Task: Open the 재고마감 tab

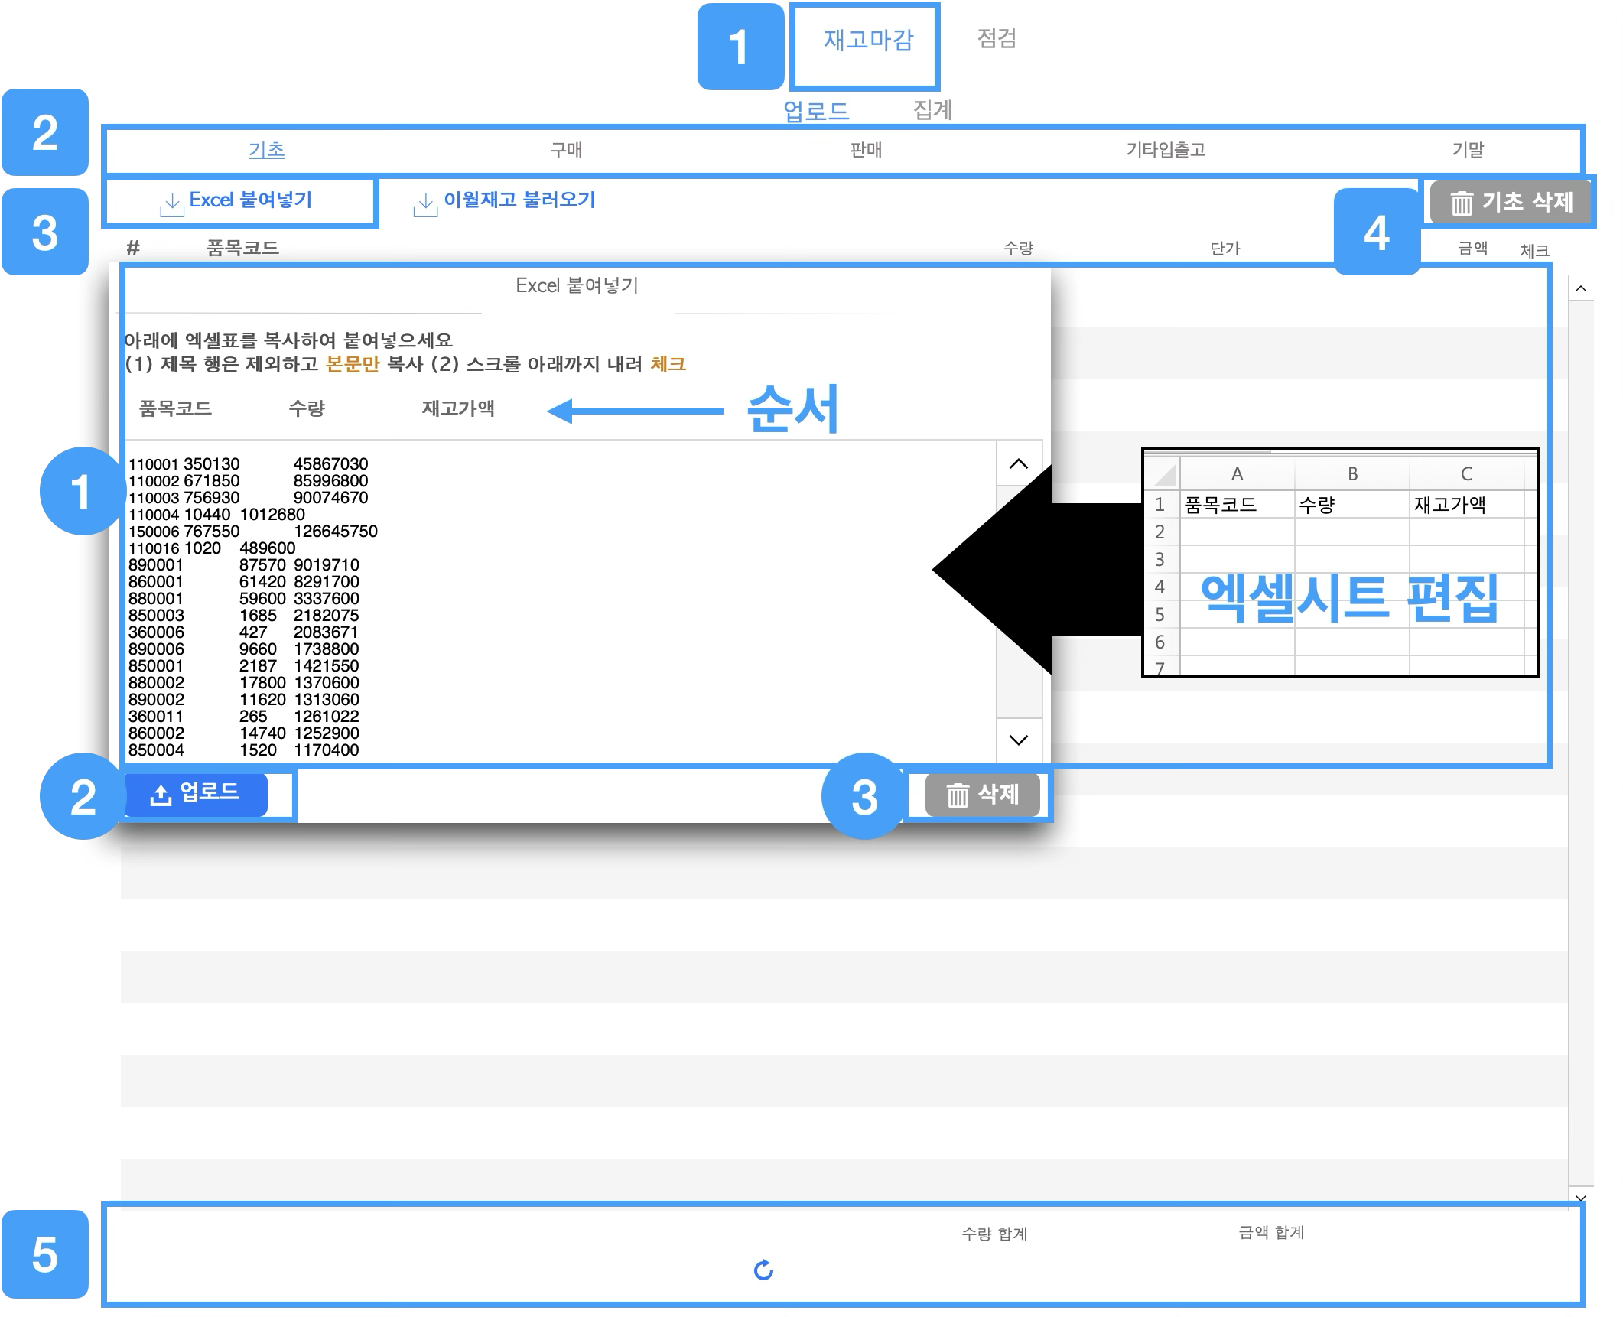Action: click(x=868, y=40)
